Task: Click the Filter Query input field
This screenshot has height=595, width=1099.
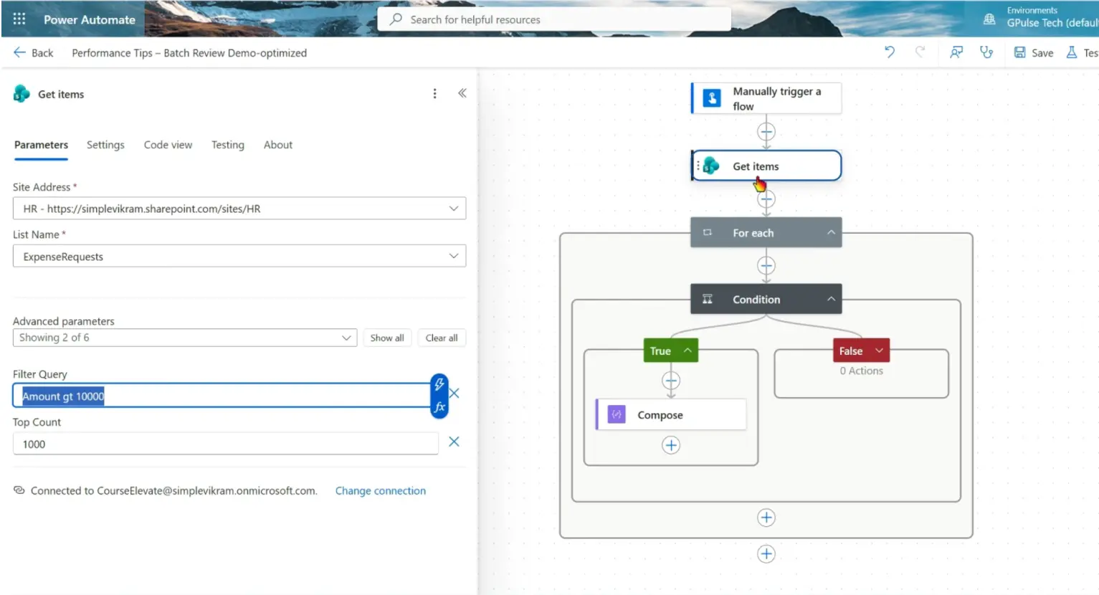Action: 221,396
